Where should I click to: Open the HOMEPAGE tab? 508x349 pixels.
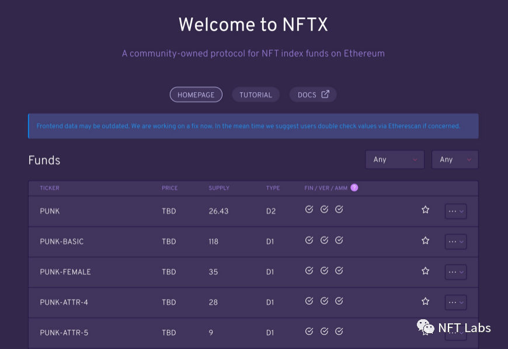click(x=196, y=95)
